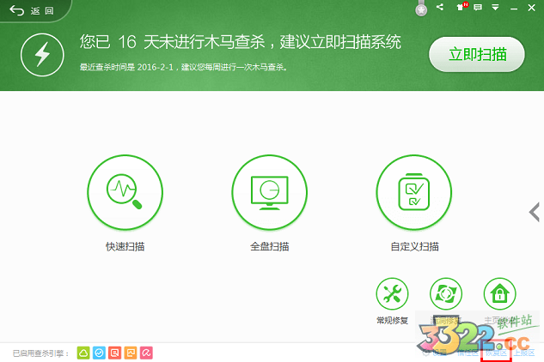Open the feedback speech bubble icon

(478, 7)
